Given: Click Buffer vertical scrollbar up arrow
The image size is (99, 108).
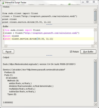Looking at the screenshot, I should point(95,30).
